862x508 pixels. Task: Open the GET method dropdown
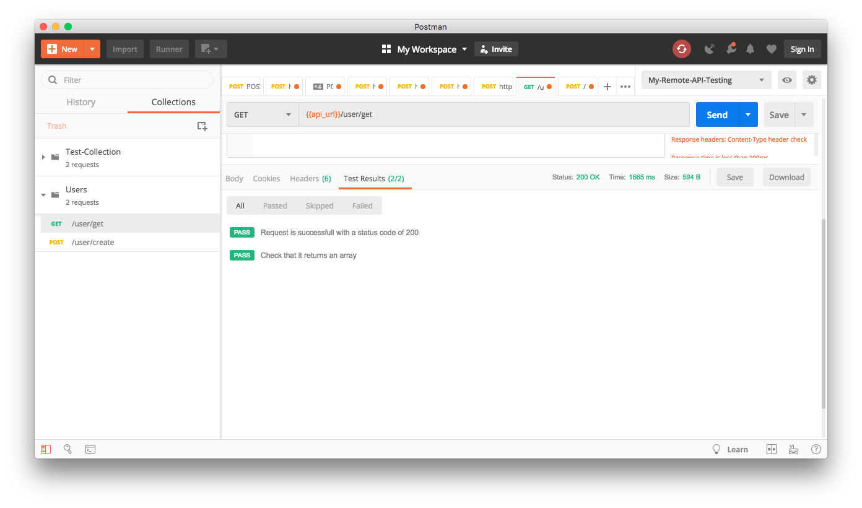tap(263, 114)
